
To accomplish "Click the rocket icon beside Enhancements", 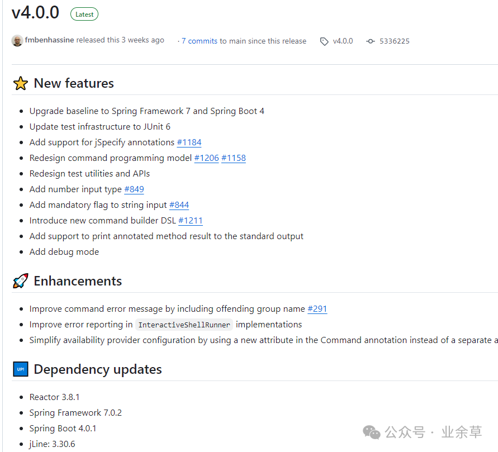I will [x=20, y=280].
